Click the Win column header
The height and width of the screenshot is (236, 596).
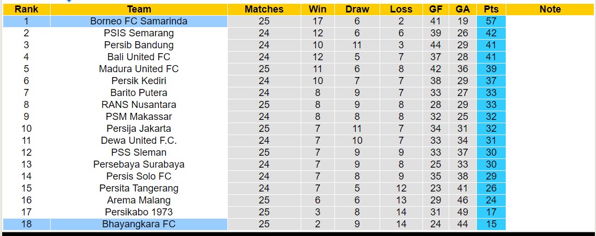(x=318, y=9)
